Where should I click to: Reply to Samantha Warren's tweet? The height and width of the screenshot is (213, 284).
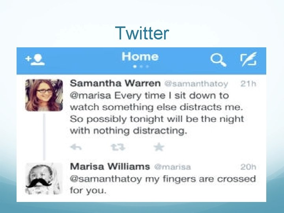point(76,147)
